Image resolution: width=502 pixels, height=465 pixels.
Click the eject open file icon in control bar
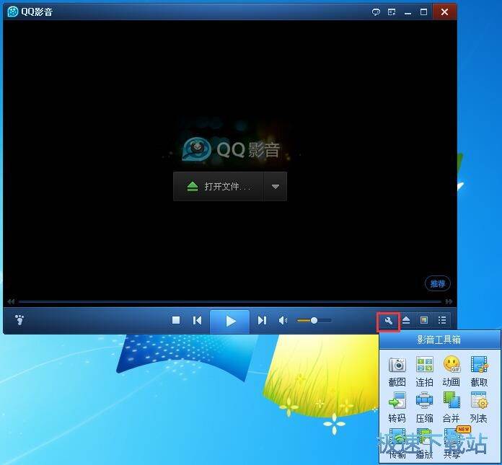tap(406, 320)
